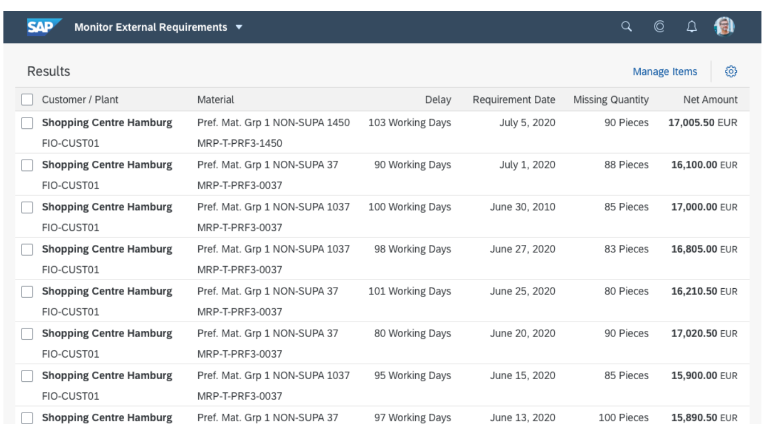Click 17,005.50 EUR net amount
The height and width of the screenshot is (424, 770).
pos(703,122)
